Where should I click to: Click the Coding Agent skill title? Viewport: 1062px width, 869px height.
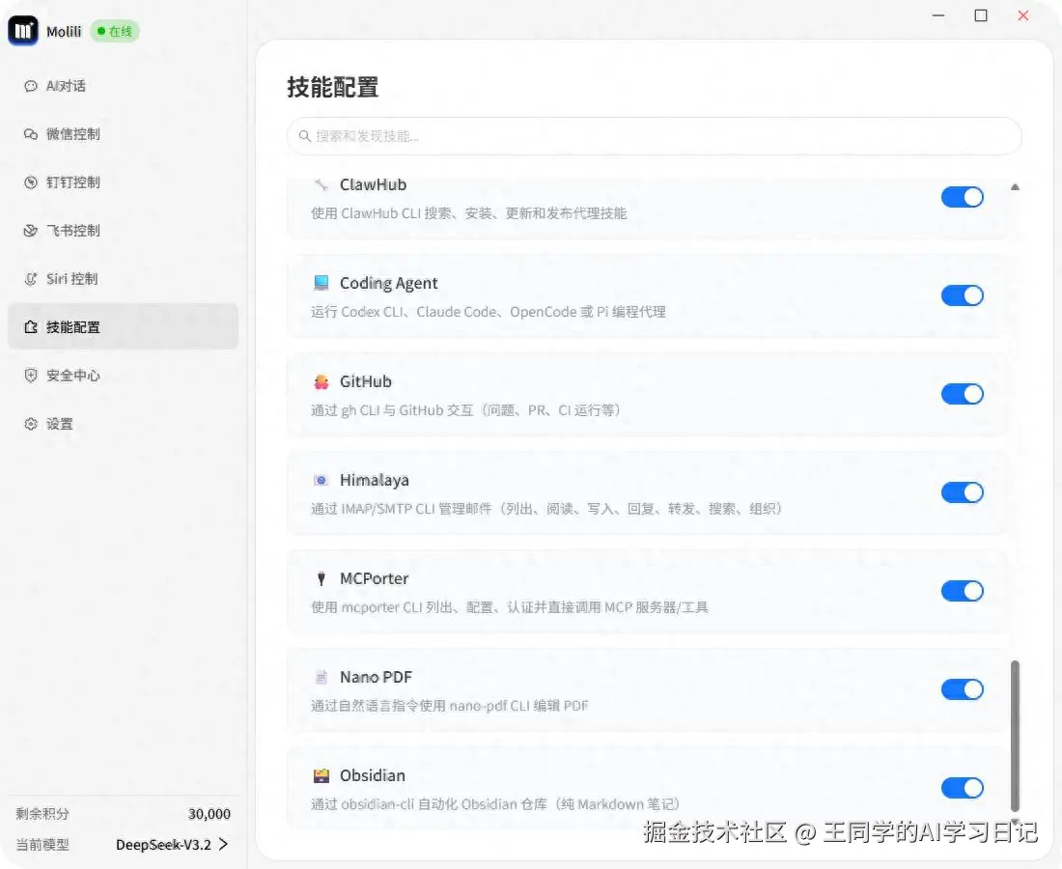(x=389, y=283)
